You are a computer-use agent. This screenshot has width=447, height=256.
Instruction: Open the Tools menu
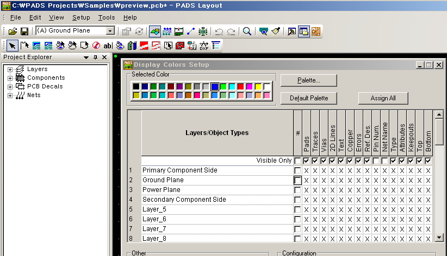[107, 18]
